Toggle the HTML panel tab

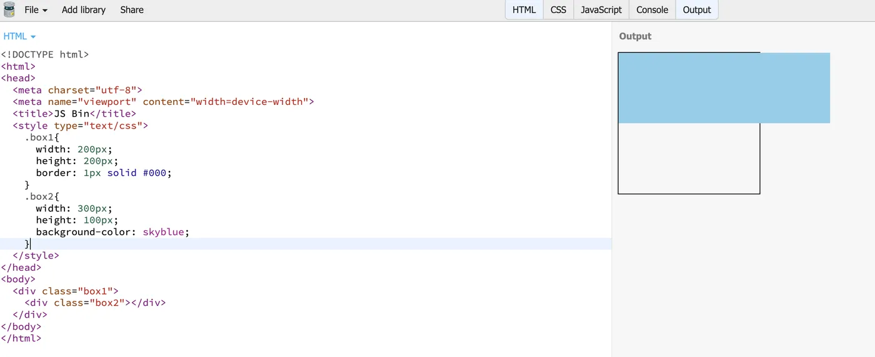pos(524,10)
